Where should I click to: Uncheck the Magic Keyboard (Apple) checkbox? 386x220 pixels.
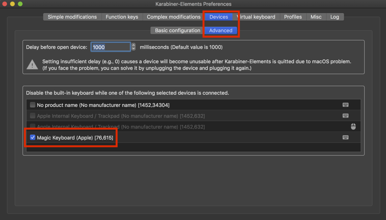pos(32,137)
